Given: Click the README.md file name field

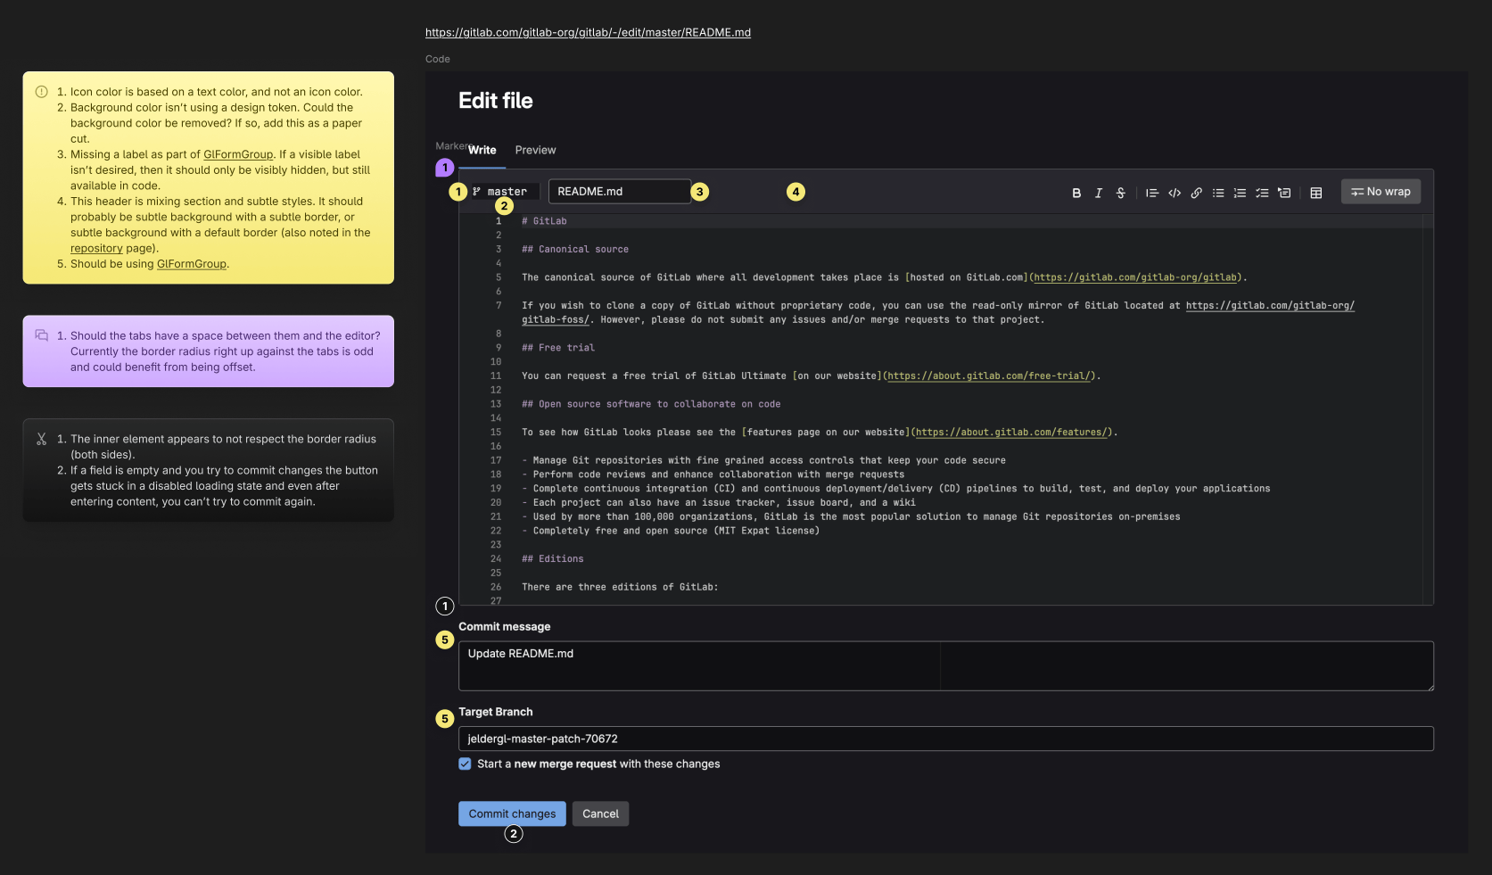Looking at the screenshot, I should point(620,192).
